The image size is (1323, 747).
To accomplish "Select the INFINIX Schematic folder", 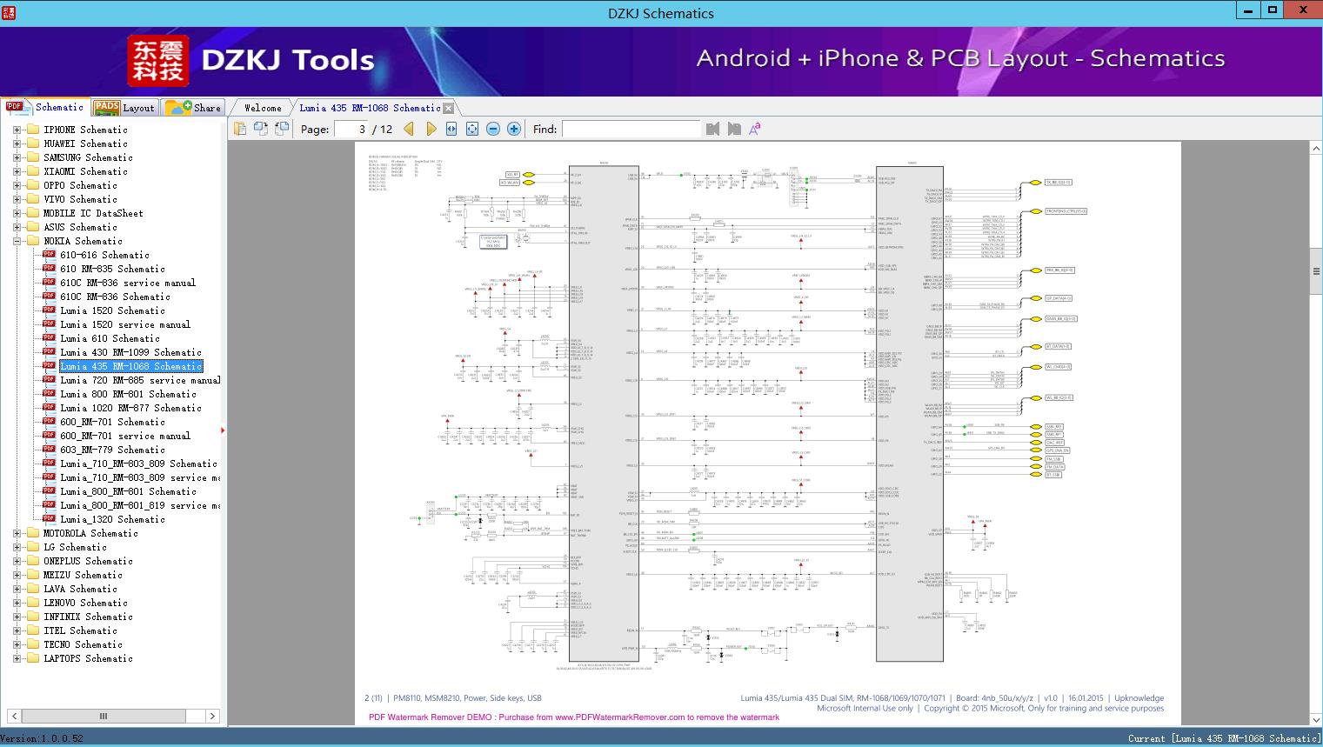I will (x=88, y=617).
